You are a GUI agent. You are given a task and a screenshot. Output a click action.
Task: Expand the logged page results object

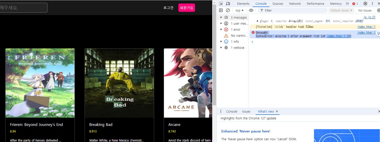click(x=258, y=21)
